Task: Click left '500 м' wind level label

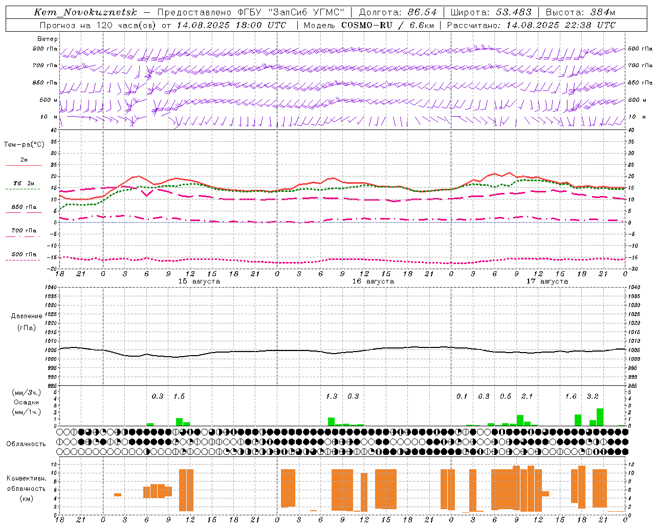Action: [x=49, y=100]
